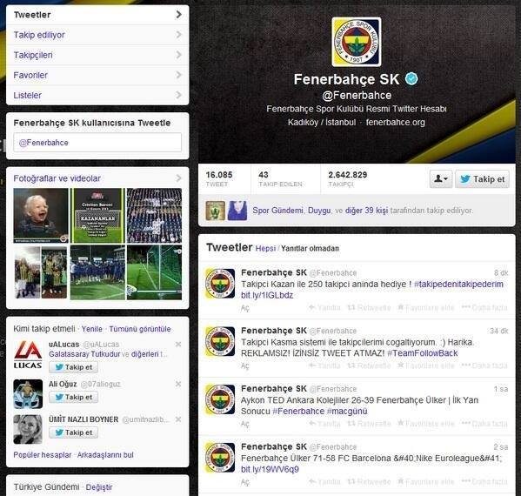Click the @Fenerbahce tweet input field

[97, 143]
